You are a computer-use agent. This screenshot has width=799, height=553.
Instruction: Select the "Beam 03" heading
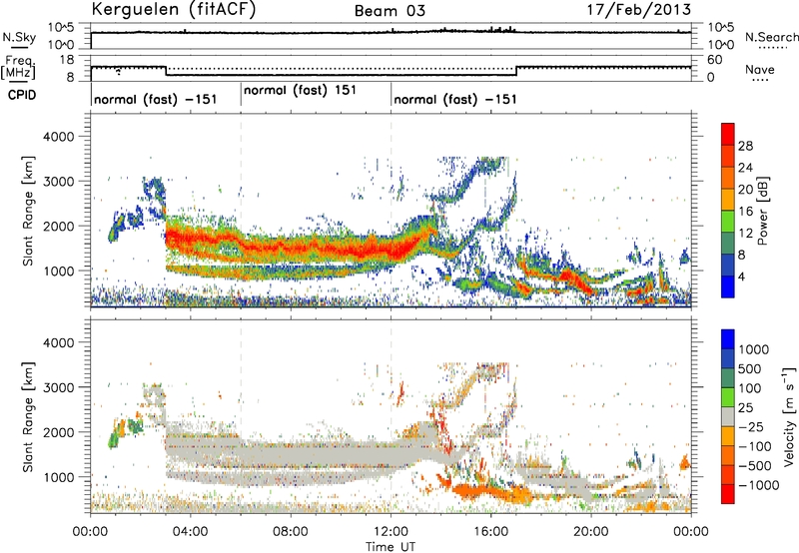390,11
